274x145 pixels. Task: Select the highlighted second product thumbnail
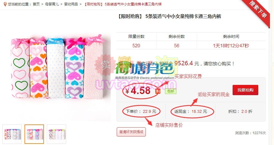(34, 134)
